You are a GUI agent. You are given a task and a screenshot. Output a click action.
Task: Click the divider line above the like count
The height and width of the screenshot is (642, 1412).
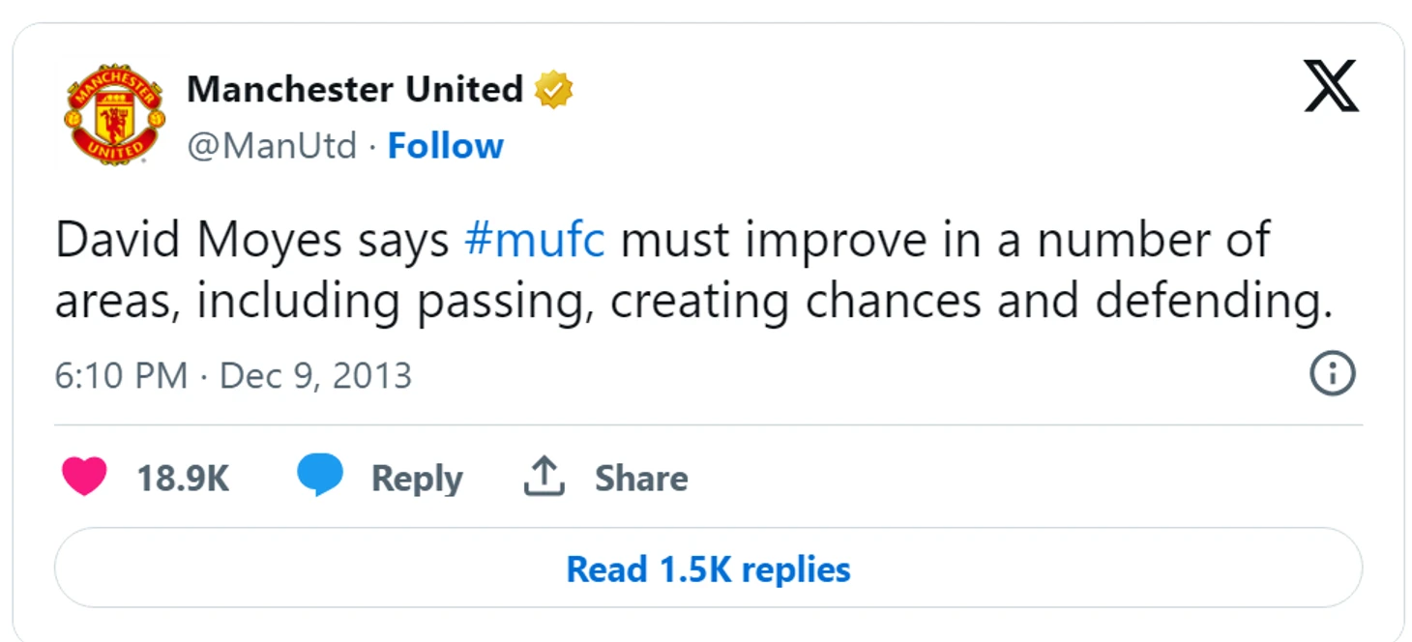pos(708,424)
